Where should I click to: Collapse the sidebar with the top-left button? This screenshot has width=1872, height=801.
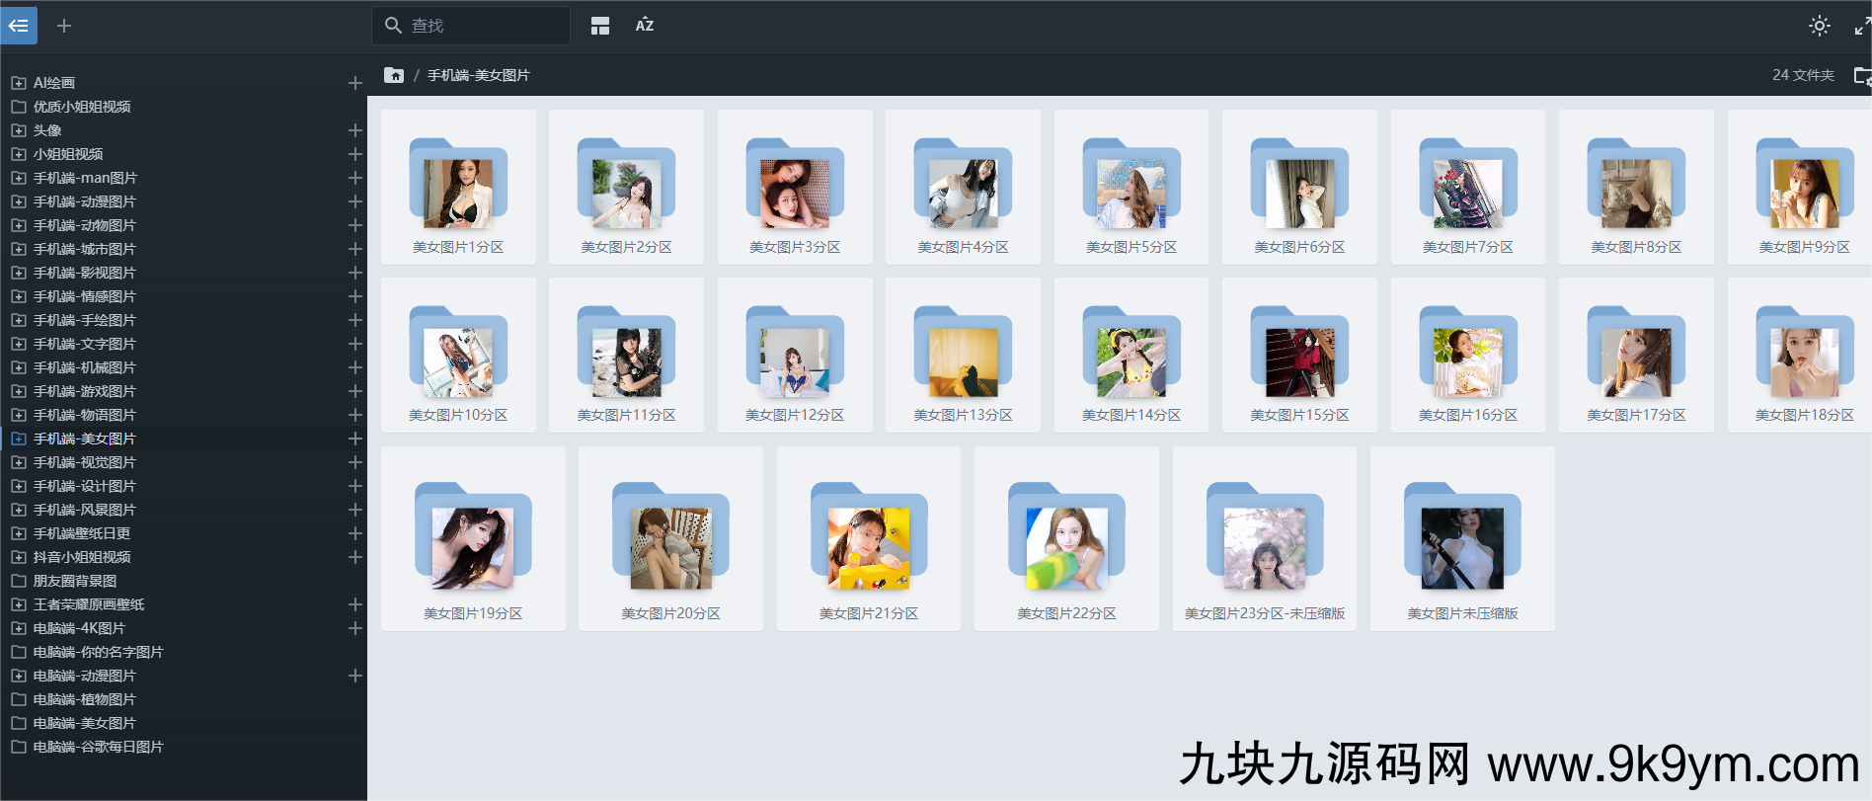coord(18,26)
